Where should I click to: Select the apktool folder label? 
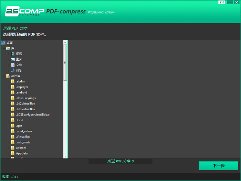tap(21, 148)
